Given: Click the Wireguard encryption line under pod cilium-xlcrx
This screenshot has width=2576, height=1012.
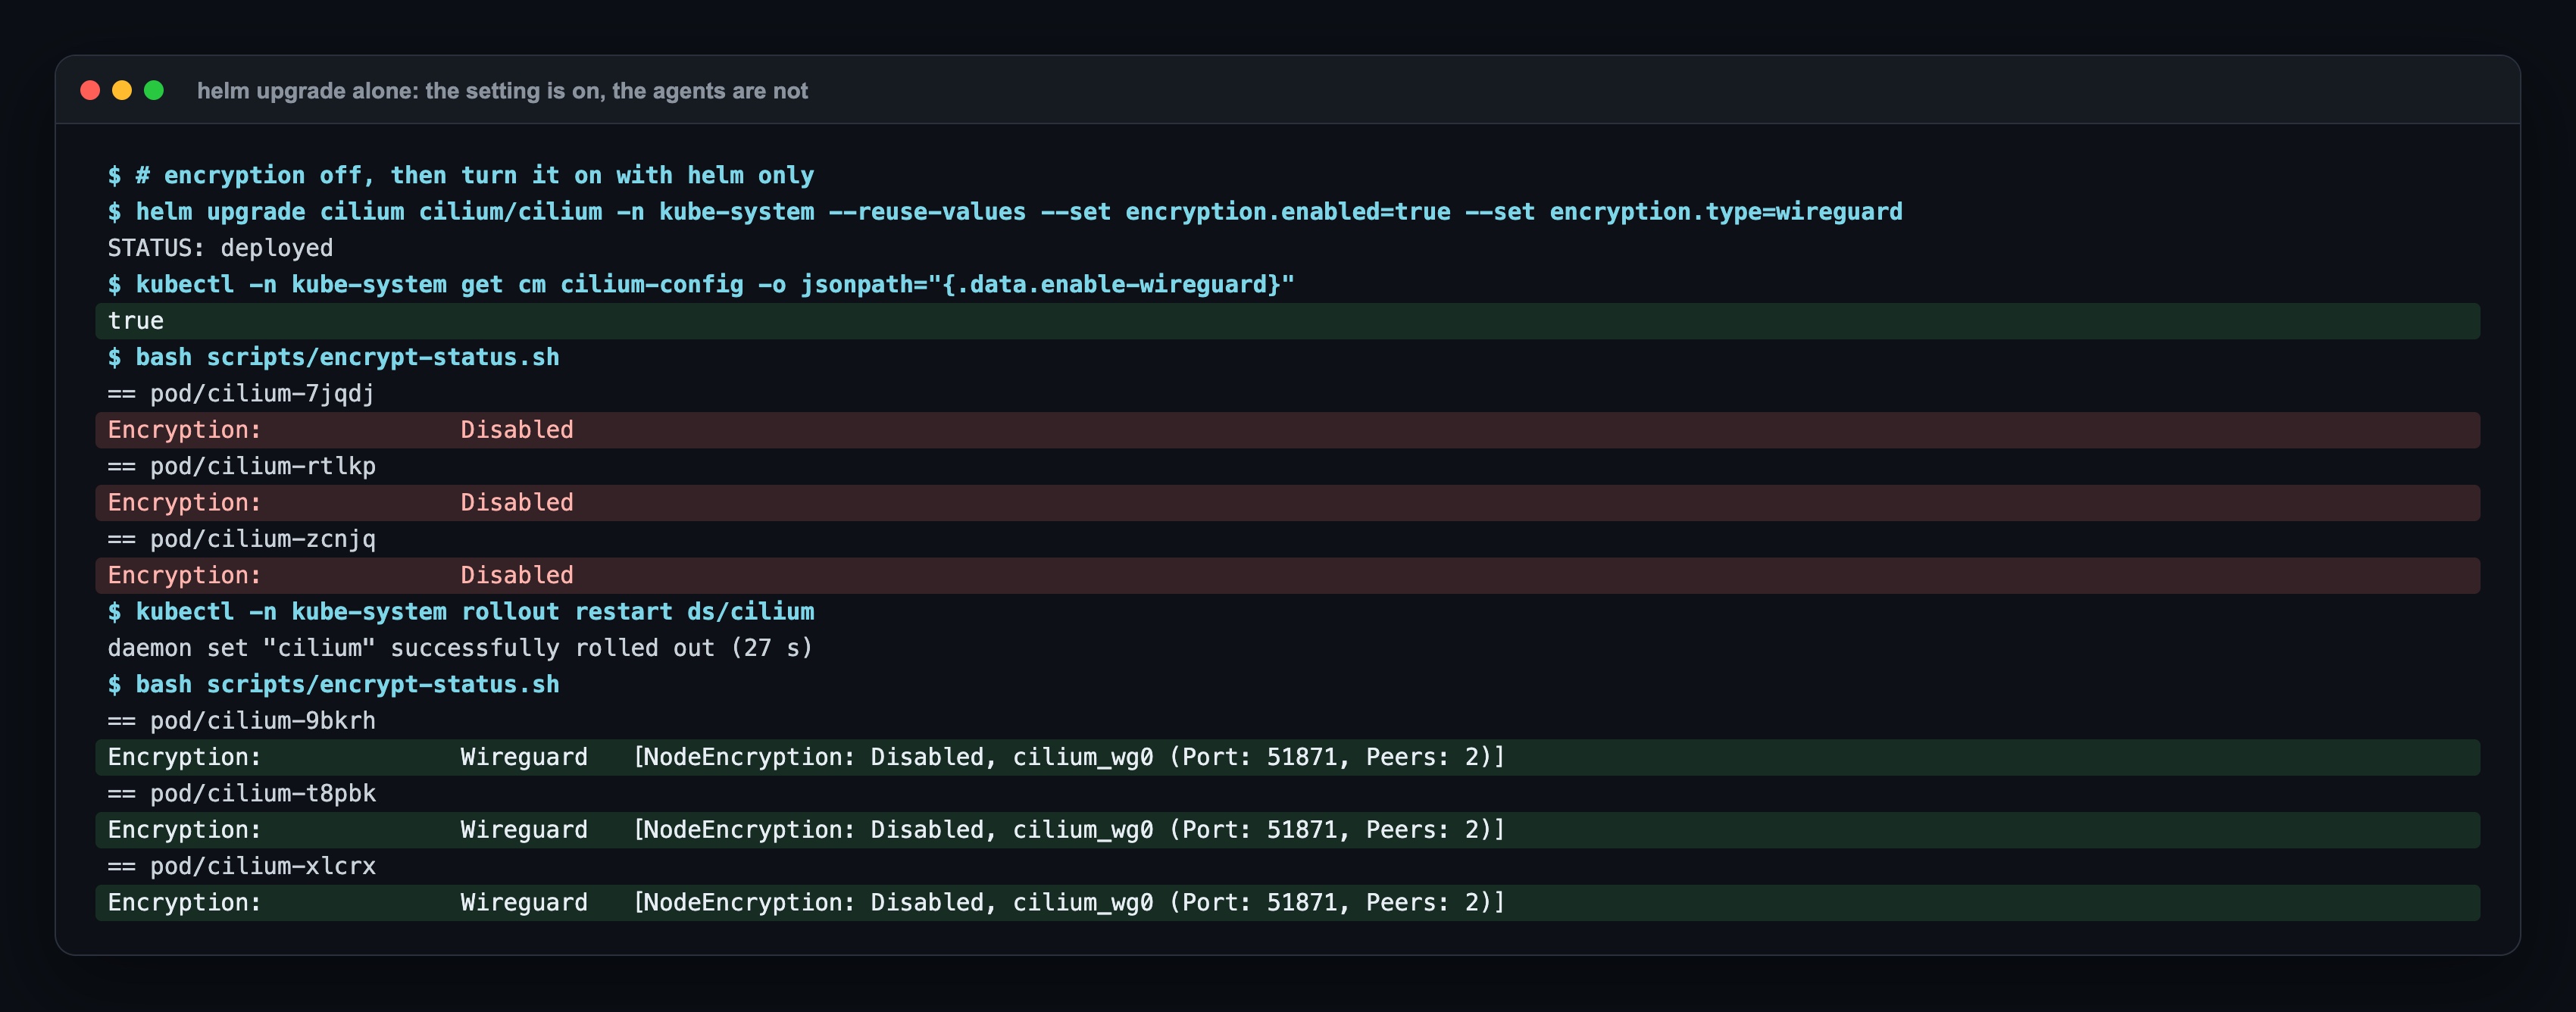Looking at the screenshot, I should [1288, 903].
